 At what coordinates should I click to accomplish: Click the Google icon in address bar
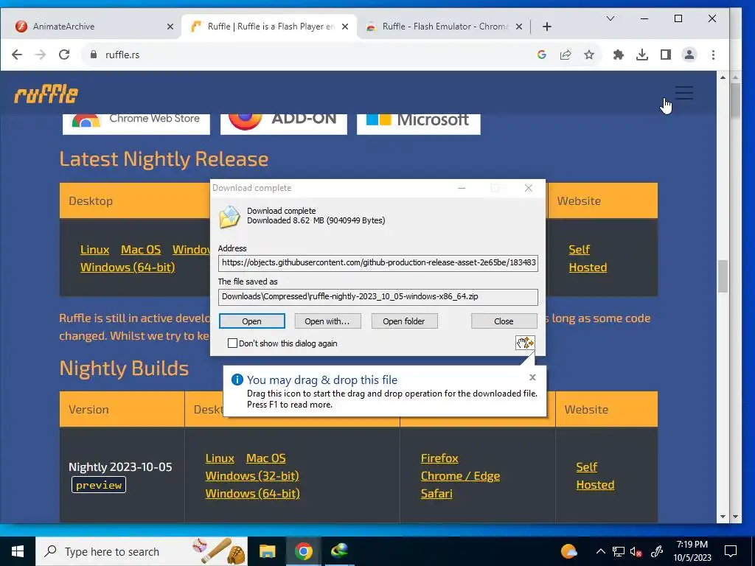[542, 55]
